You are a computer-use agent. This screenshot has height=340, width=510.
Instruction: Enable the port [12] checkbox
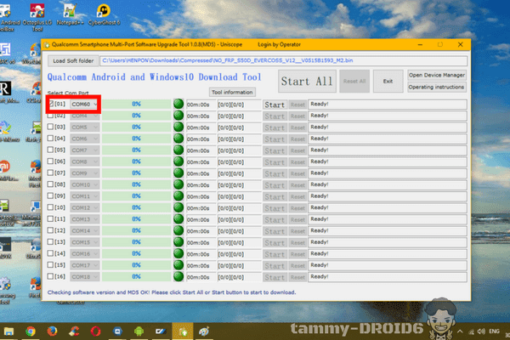[x=50, y=230]
